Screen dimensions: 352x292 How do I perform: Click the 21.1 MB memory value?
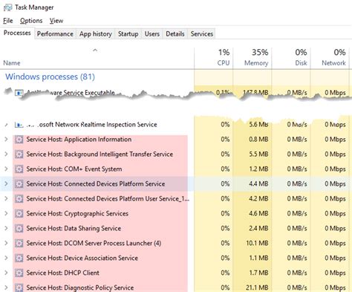pyautogui.click(x=257, y=288)
